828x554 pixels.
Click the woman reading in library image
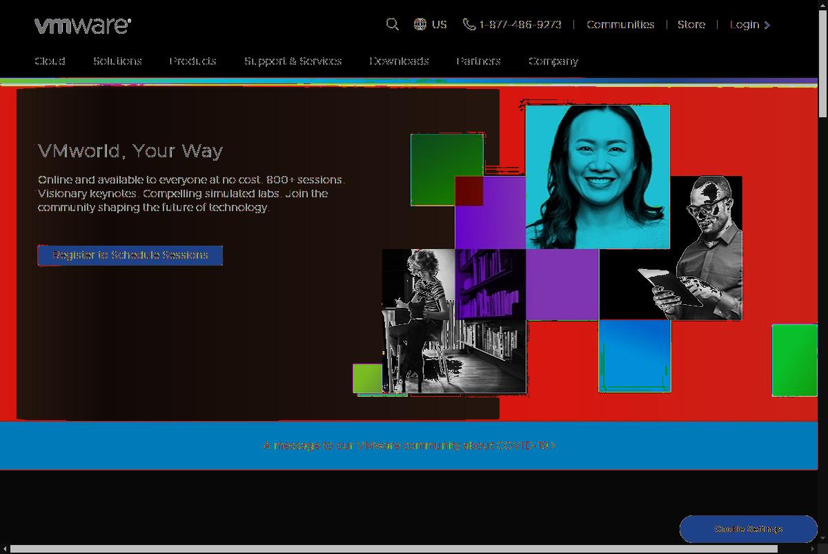coord(454,321)
